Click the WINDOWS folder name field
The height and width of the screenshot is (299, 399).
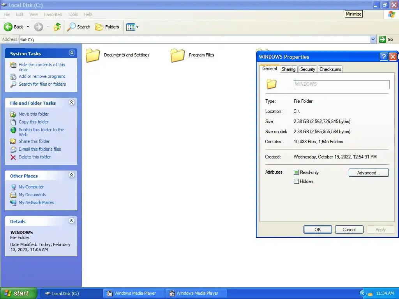pos(341,84)
